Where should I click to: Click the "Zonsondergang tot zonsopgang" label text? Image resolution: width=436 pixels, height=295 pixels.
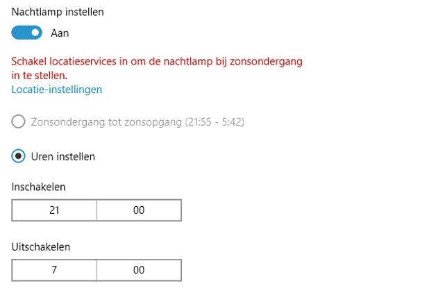coord(106,122)
